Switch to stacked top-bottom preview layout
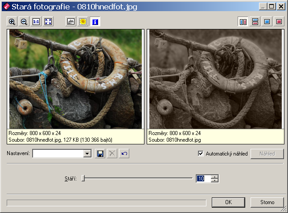 coord(255,21)
